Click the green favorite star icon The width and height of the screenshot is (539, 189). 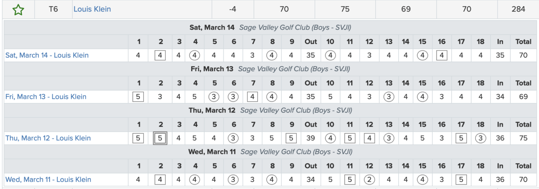pyautogui.click(x=18, y=10)
